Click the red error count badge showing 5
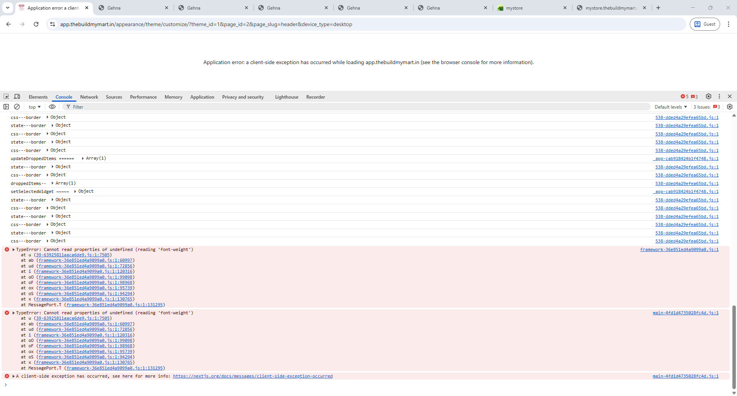Viewport: 737px width, 396px height. coord(684,97)
